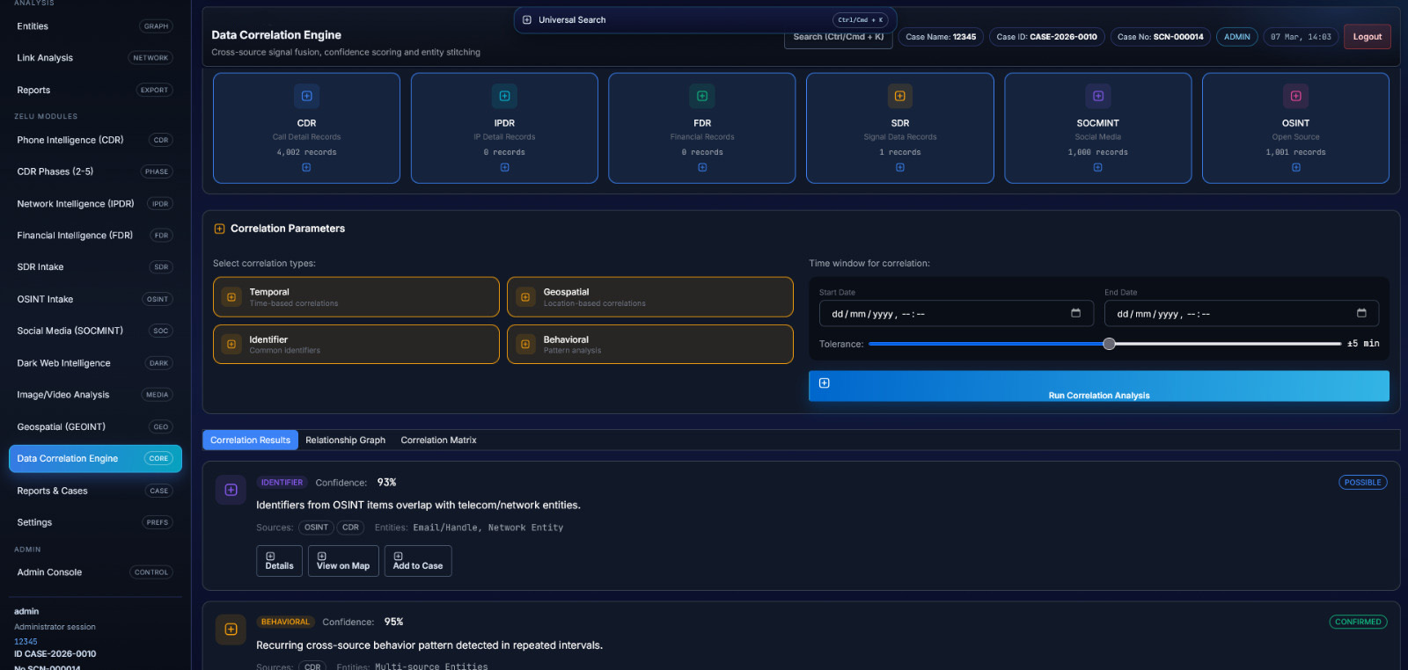Switch to the Correlation Matrix tab
Screen dimensions: 1408x670
click(438, 441)
